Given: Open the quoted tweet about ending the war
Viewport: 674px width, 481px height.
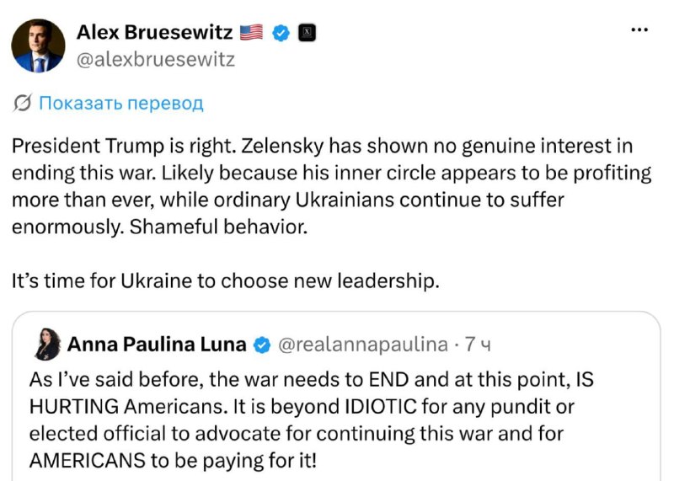Looking at the screenshot, I should (336, 396).
